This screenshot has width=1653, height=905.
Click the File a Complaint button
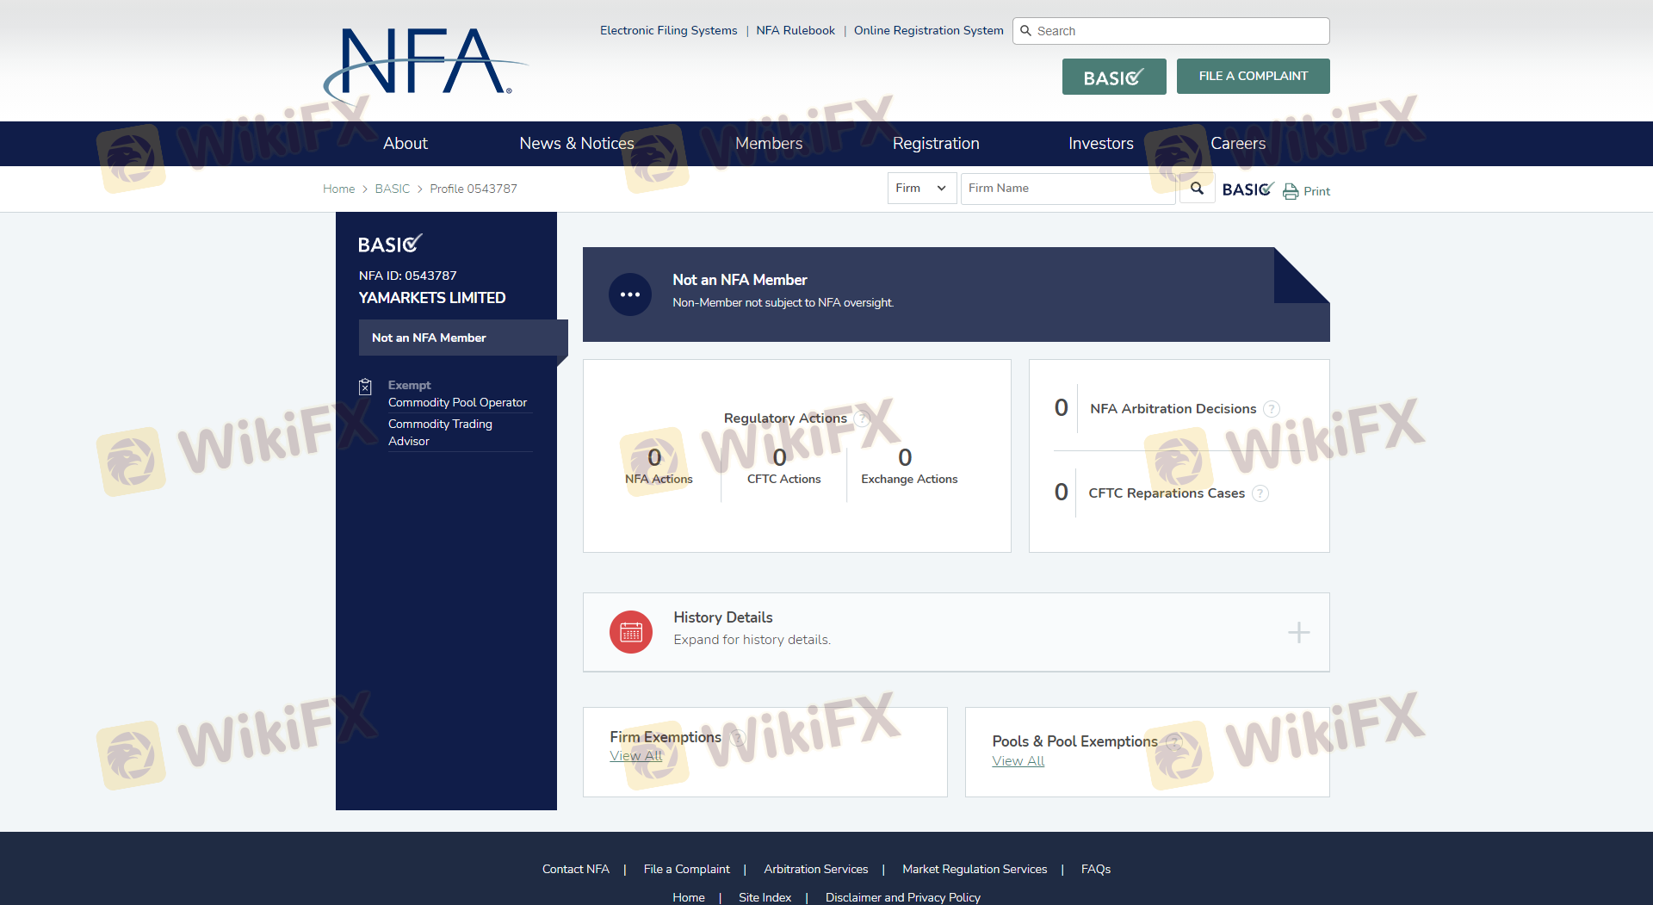click(x=1253, y=76)
